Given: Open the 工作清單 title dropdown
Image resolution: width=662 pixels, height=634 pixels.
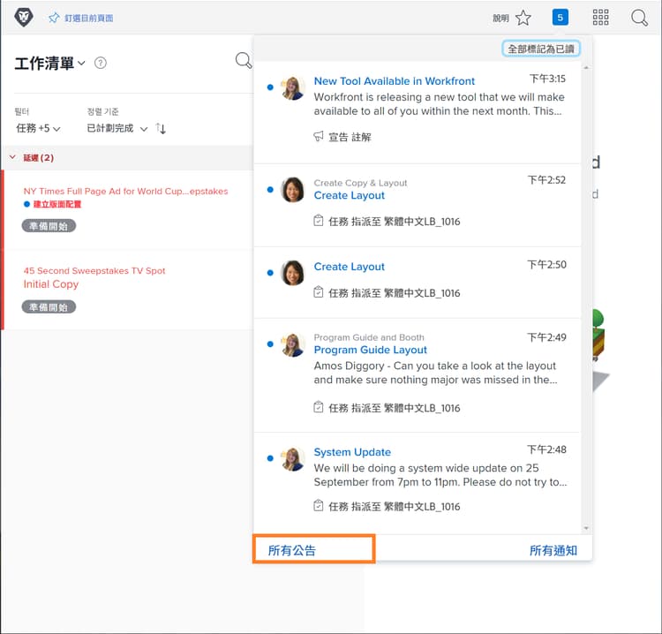Looking at the screenshot, I should [49, 64].
